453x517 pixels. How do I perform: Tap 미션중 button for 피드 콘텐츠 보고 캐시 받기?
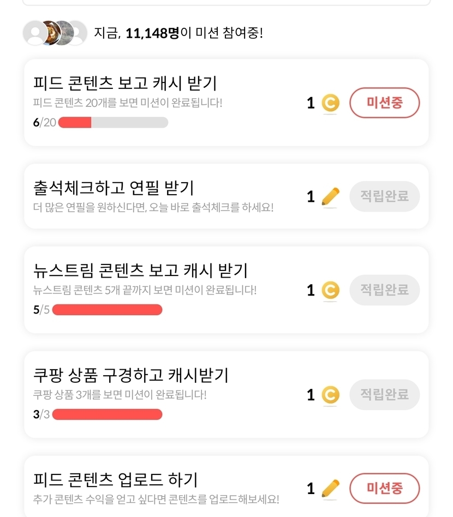point(384,103)
